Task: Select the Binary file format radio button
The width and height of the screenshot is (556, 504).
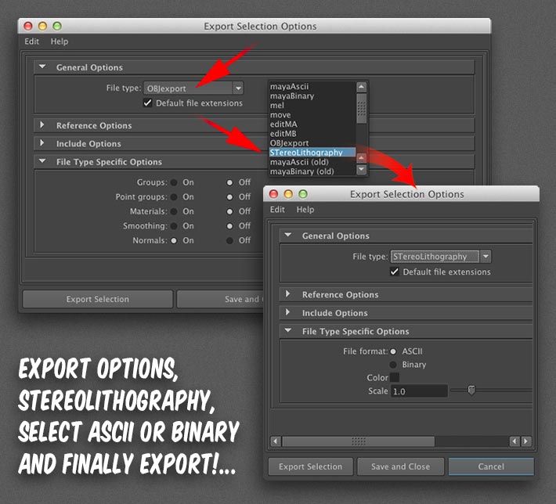Action: tap(394, 365)
